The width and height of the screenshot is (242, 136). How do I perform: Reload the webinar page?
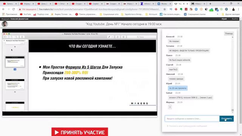click(x=14, y=9)
